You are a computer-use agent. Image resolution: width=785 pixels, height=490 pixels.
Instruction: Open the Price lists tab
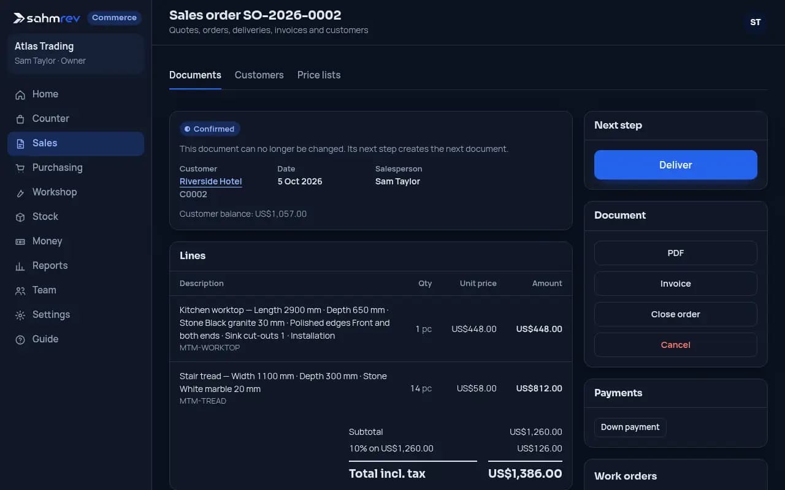pos(319,75)
